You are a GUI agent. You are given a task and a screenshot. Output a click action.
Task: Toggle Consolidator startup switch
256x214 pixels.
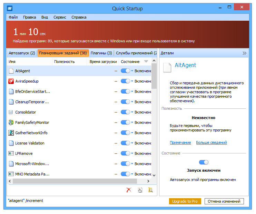tap(125, 112)
